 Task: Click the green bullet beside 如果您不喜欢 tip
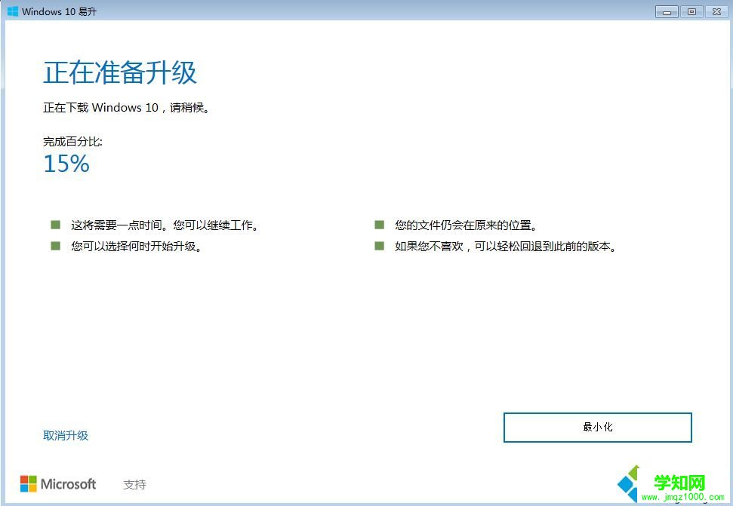(378, 245)
